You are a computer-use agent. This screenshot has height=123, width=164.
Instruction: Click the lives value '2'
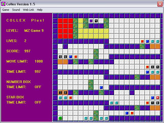(25, 41)
